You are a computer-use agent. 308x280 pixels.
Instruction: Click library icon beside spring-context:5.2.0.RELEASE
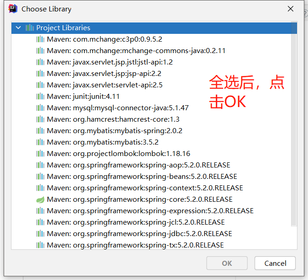(x=40, y=188)
